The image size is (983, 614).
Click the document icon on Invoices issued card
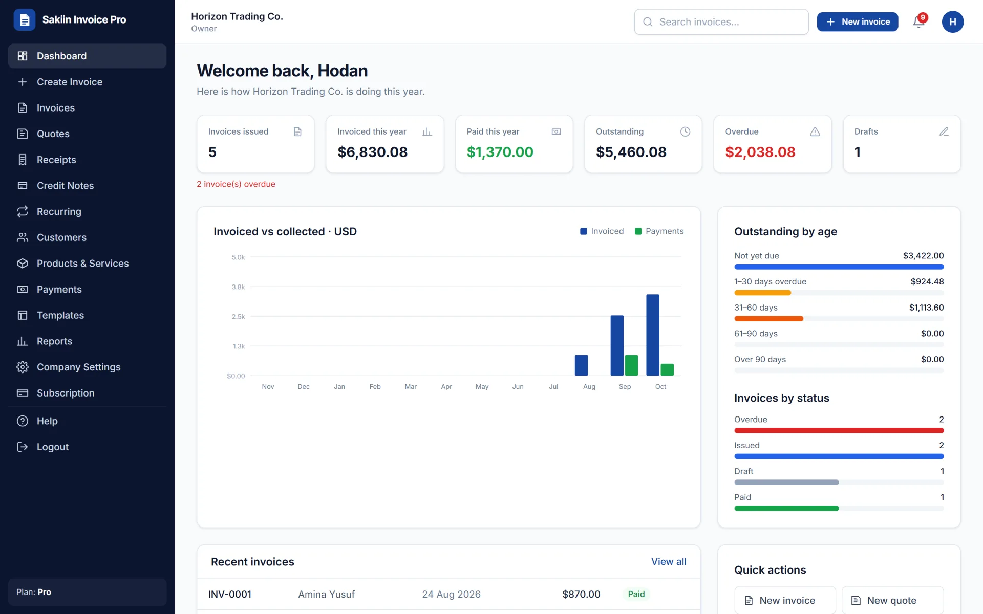pyautogui.click(x=297, y=131)
